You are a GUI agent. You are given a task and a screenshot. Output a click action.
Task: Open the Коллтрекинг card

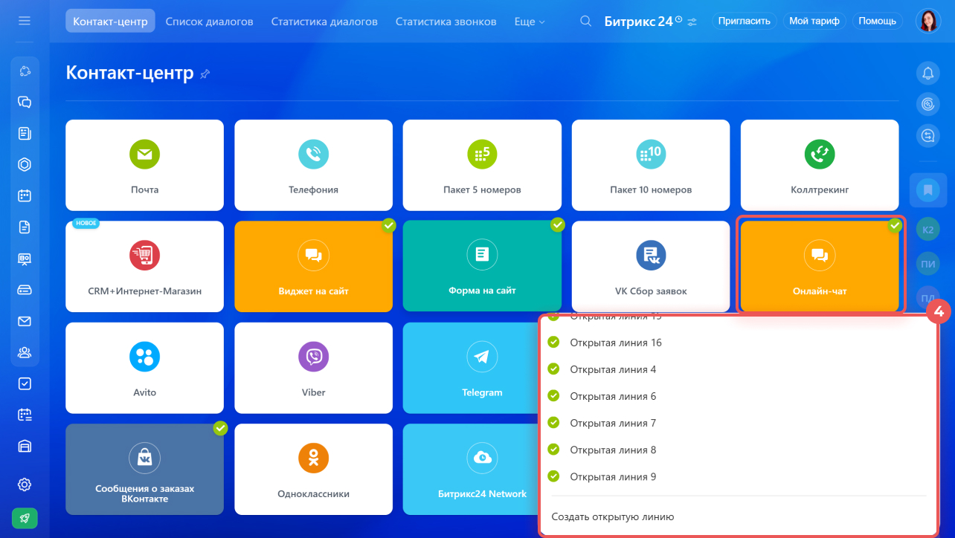coord(820,165)
